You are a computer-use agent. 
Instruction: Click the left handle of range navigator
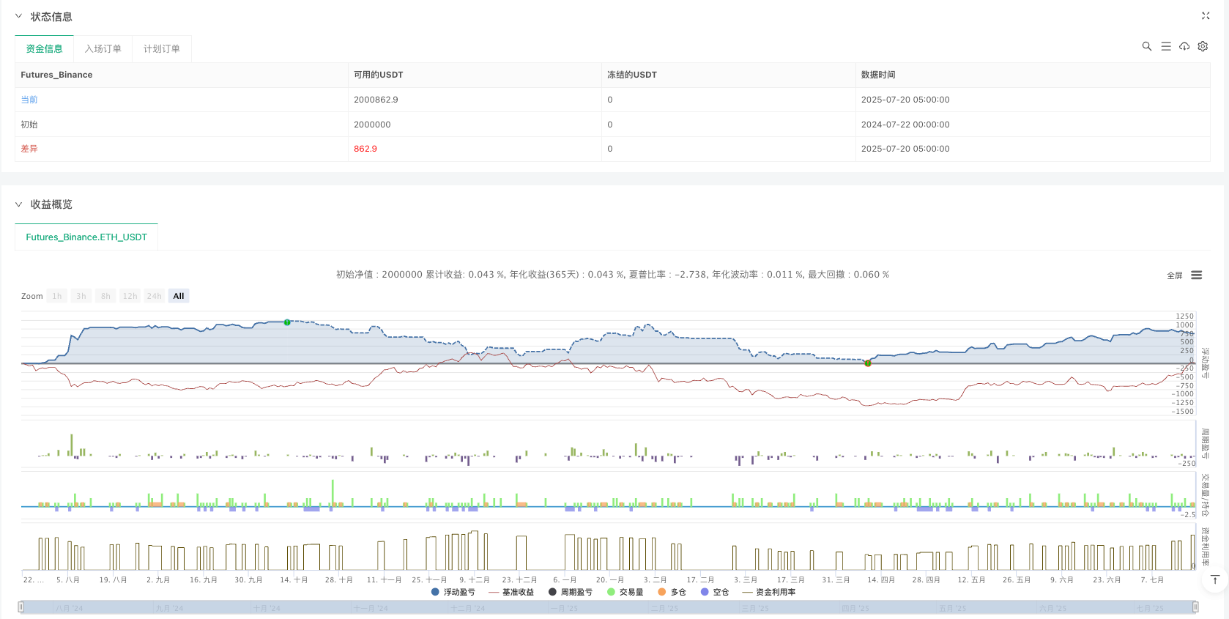tap(21, 607)
